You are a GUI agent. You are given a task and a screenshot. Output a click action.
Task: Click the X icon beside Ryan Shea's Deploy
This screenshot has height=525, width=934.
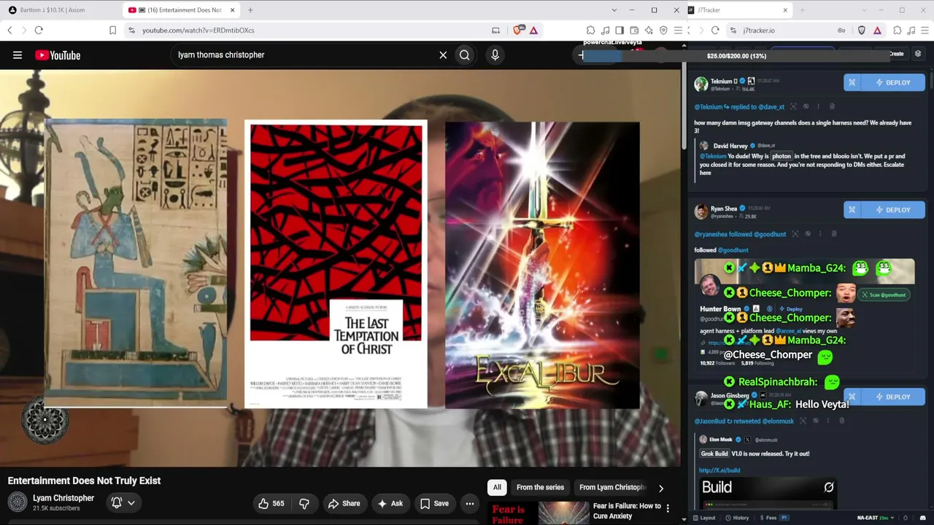click(852, 210)
